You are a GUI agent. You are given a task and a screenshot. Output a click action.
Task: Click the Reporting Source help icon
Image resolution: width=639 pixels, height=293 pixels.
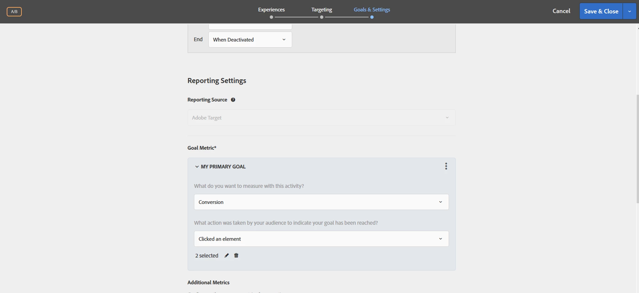tap(233, 100)
